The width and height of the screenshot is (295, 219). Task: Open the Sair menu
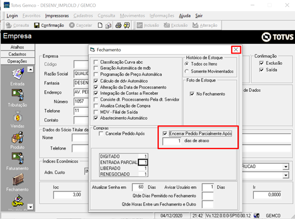pyautogui.click(x=199, y=16)
